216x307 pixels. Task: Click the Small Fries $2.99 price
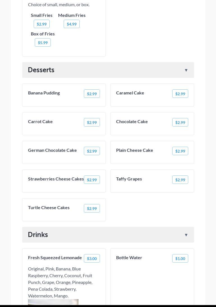point(42,24)
